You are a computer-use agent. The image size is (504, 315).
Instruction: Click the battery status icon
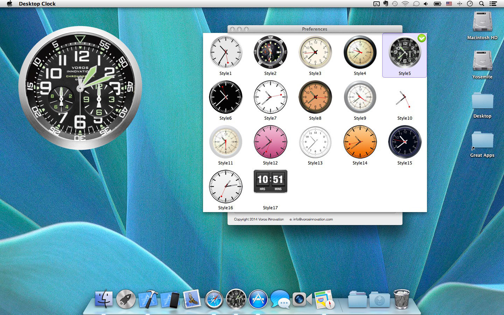(x=437, y=3)
